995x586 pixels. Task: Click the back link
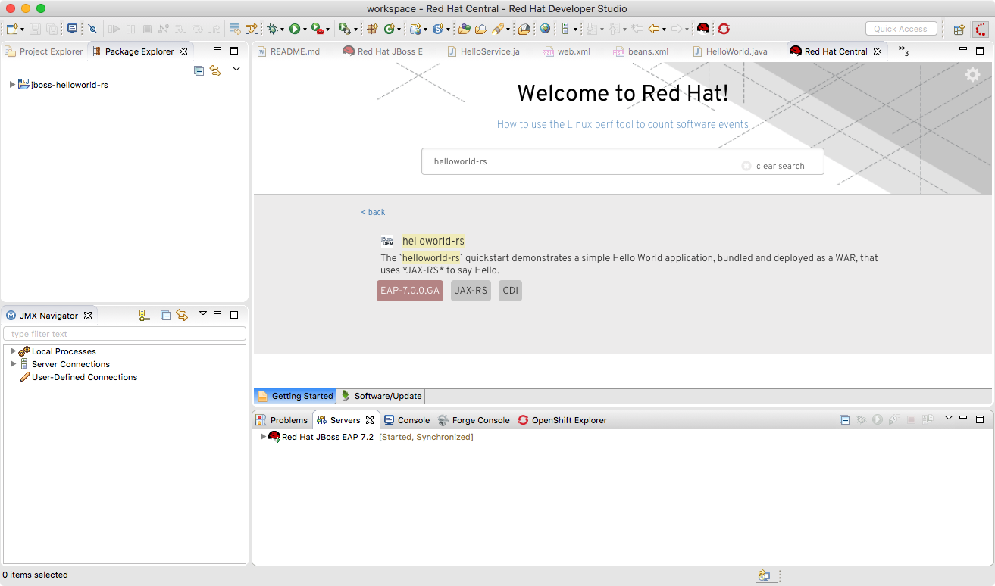click(373, 212)
